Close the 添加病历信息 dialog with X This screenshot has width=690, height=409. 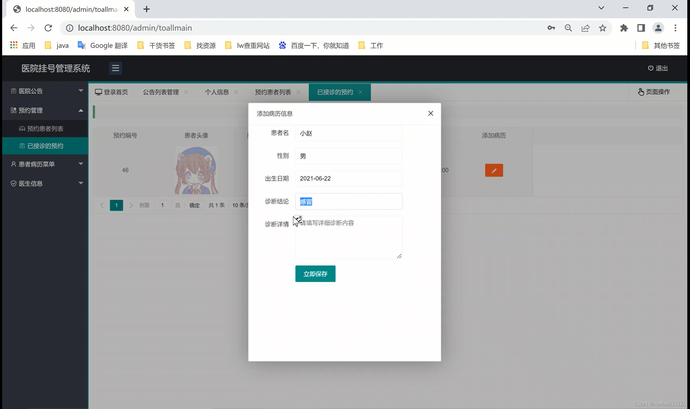[430, 113]
